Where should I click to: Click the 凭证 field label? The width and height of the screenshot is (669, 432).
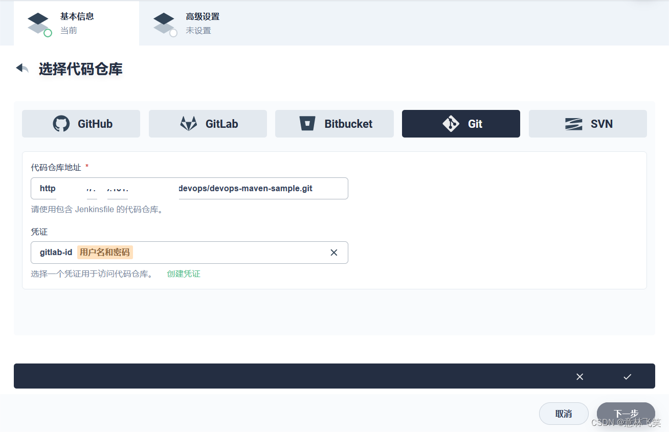pos(39,232)
